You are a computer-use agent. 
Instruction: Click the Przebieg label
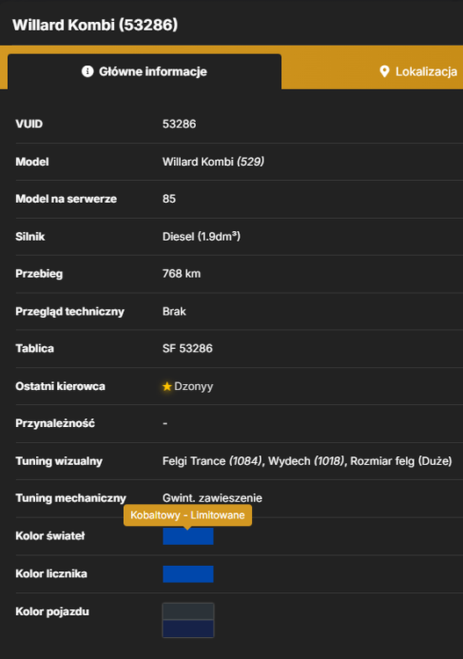tap(39, 273)
